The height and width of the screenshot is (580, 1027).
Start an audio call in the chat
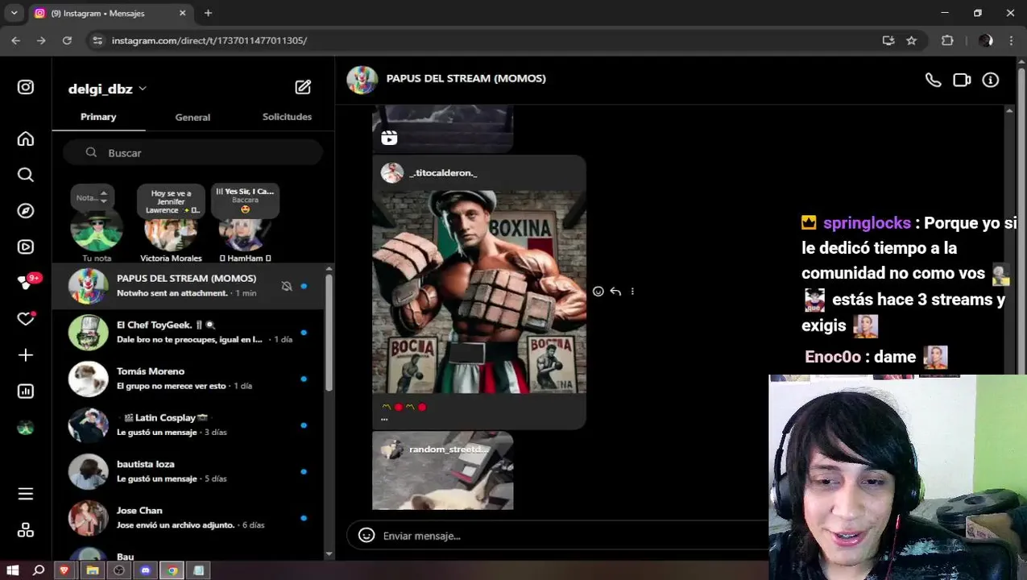[933, 80]
